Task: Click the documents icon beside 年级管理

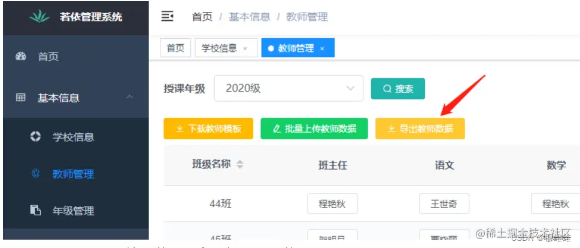Action: click(35, 210)
